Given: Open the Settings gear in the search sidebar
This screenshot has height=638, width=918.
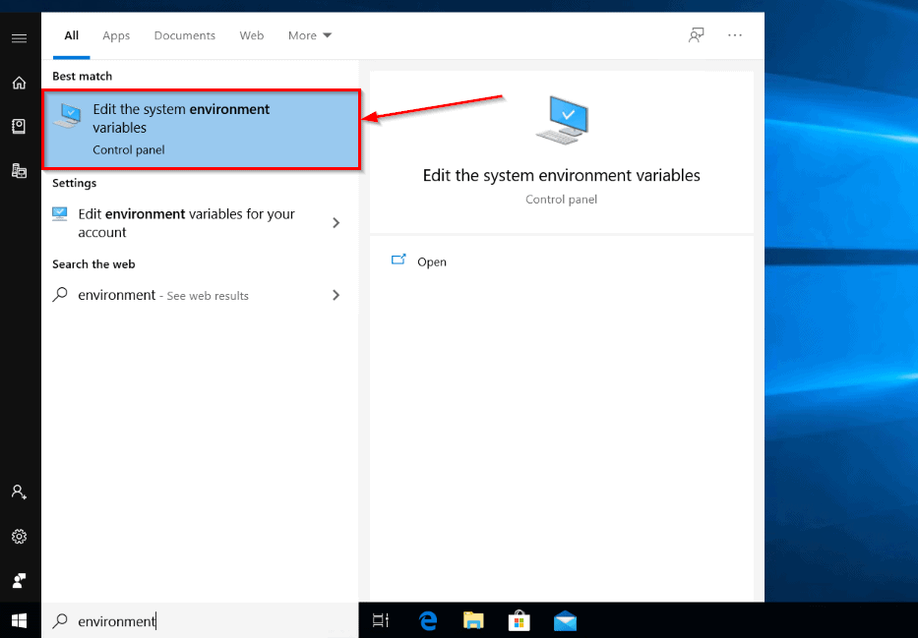Looking at the screenshot, I should (20, 537).
